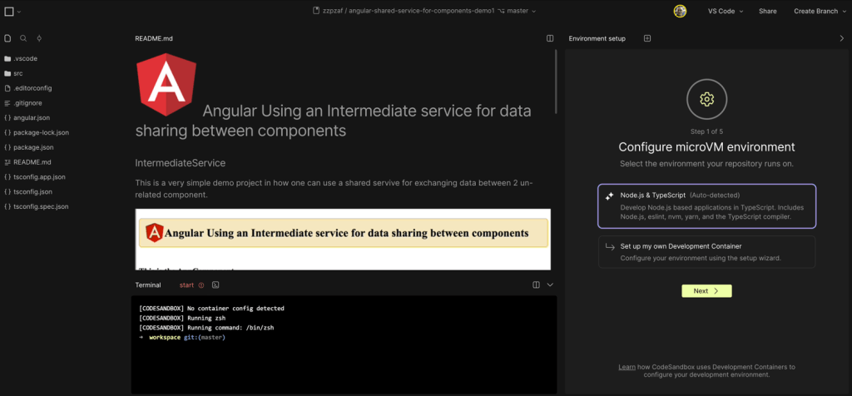This screenshot has width=852, height=396.
Task: Expand the Create Branch chevron arrow
Action: point(845,11)
